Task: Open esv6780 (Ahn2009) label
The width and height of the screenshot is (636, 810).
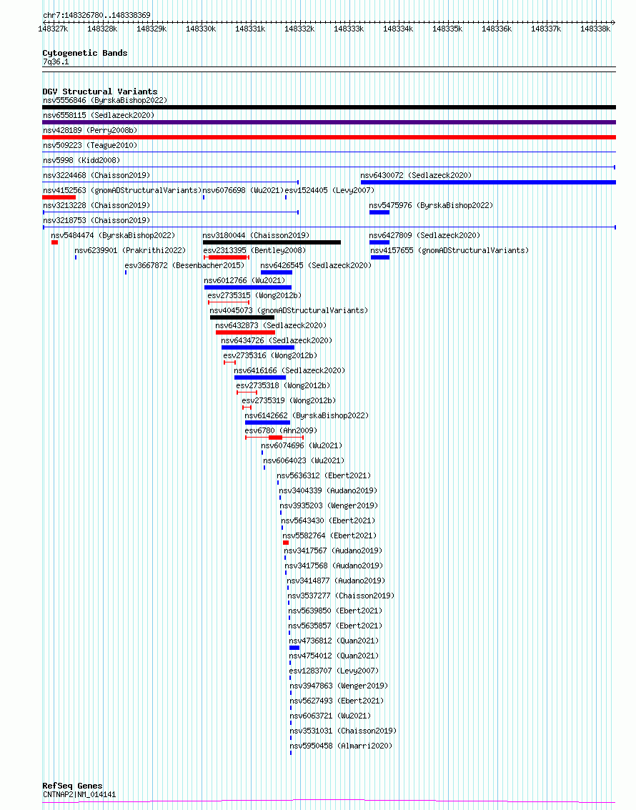Action: 281,430
